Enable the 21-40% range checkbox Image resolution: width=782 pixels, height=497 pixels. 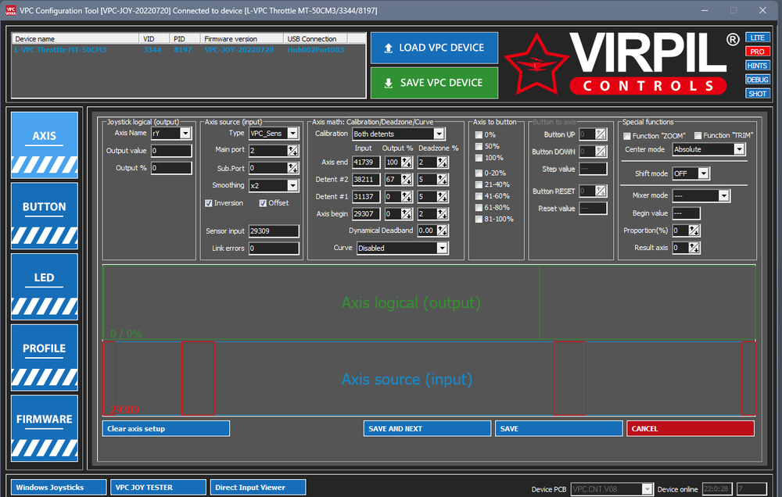click(x=479, y=184)
